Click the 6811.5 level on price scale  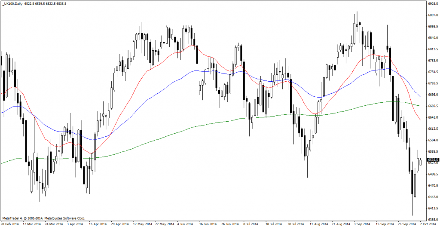tap(431, 49)
